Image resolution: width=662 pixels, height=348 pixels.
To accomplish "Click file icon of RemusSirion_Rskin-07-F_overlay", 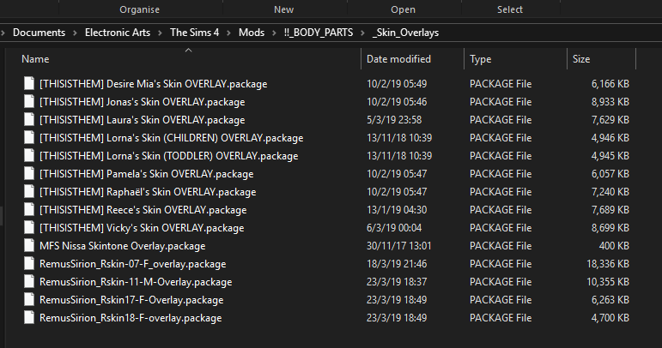I will [x=29, y=264].
